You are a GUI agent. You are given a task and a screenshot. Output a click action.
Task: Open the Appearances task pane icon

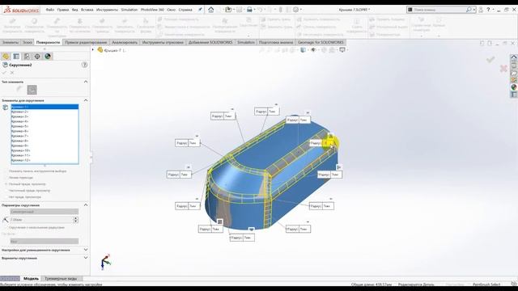click(514, 87)
